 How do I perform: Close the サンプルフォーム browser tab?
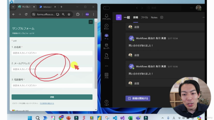[34, 7]
